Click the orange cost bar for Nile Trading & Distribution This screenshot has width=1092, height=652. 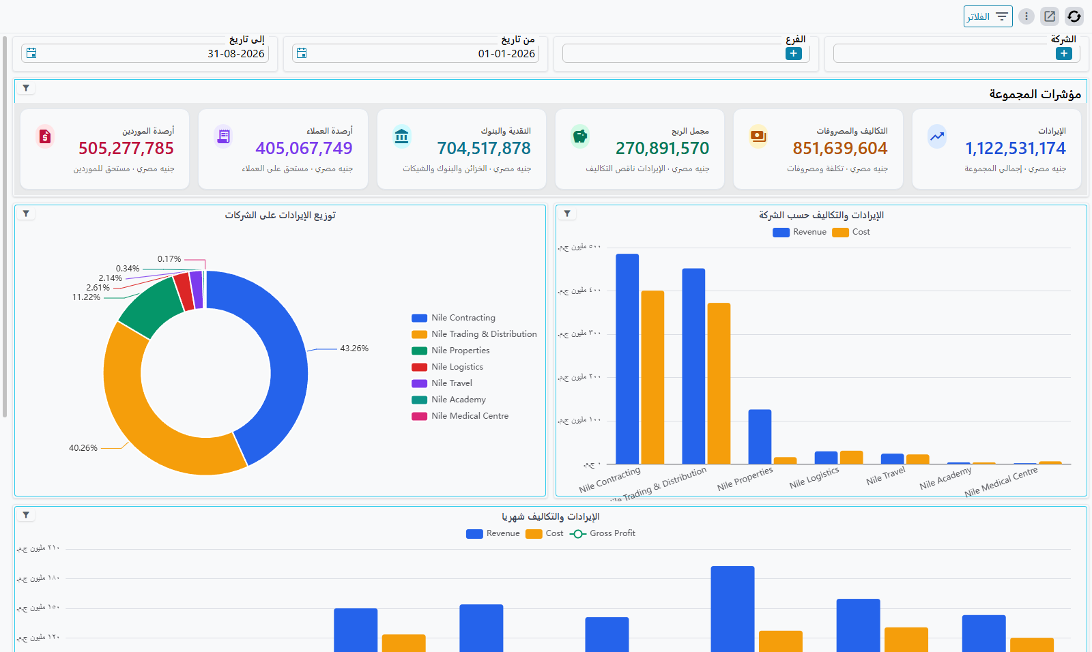pyautogui.click(x=719, y=383)
